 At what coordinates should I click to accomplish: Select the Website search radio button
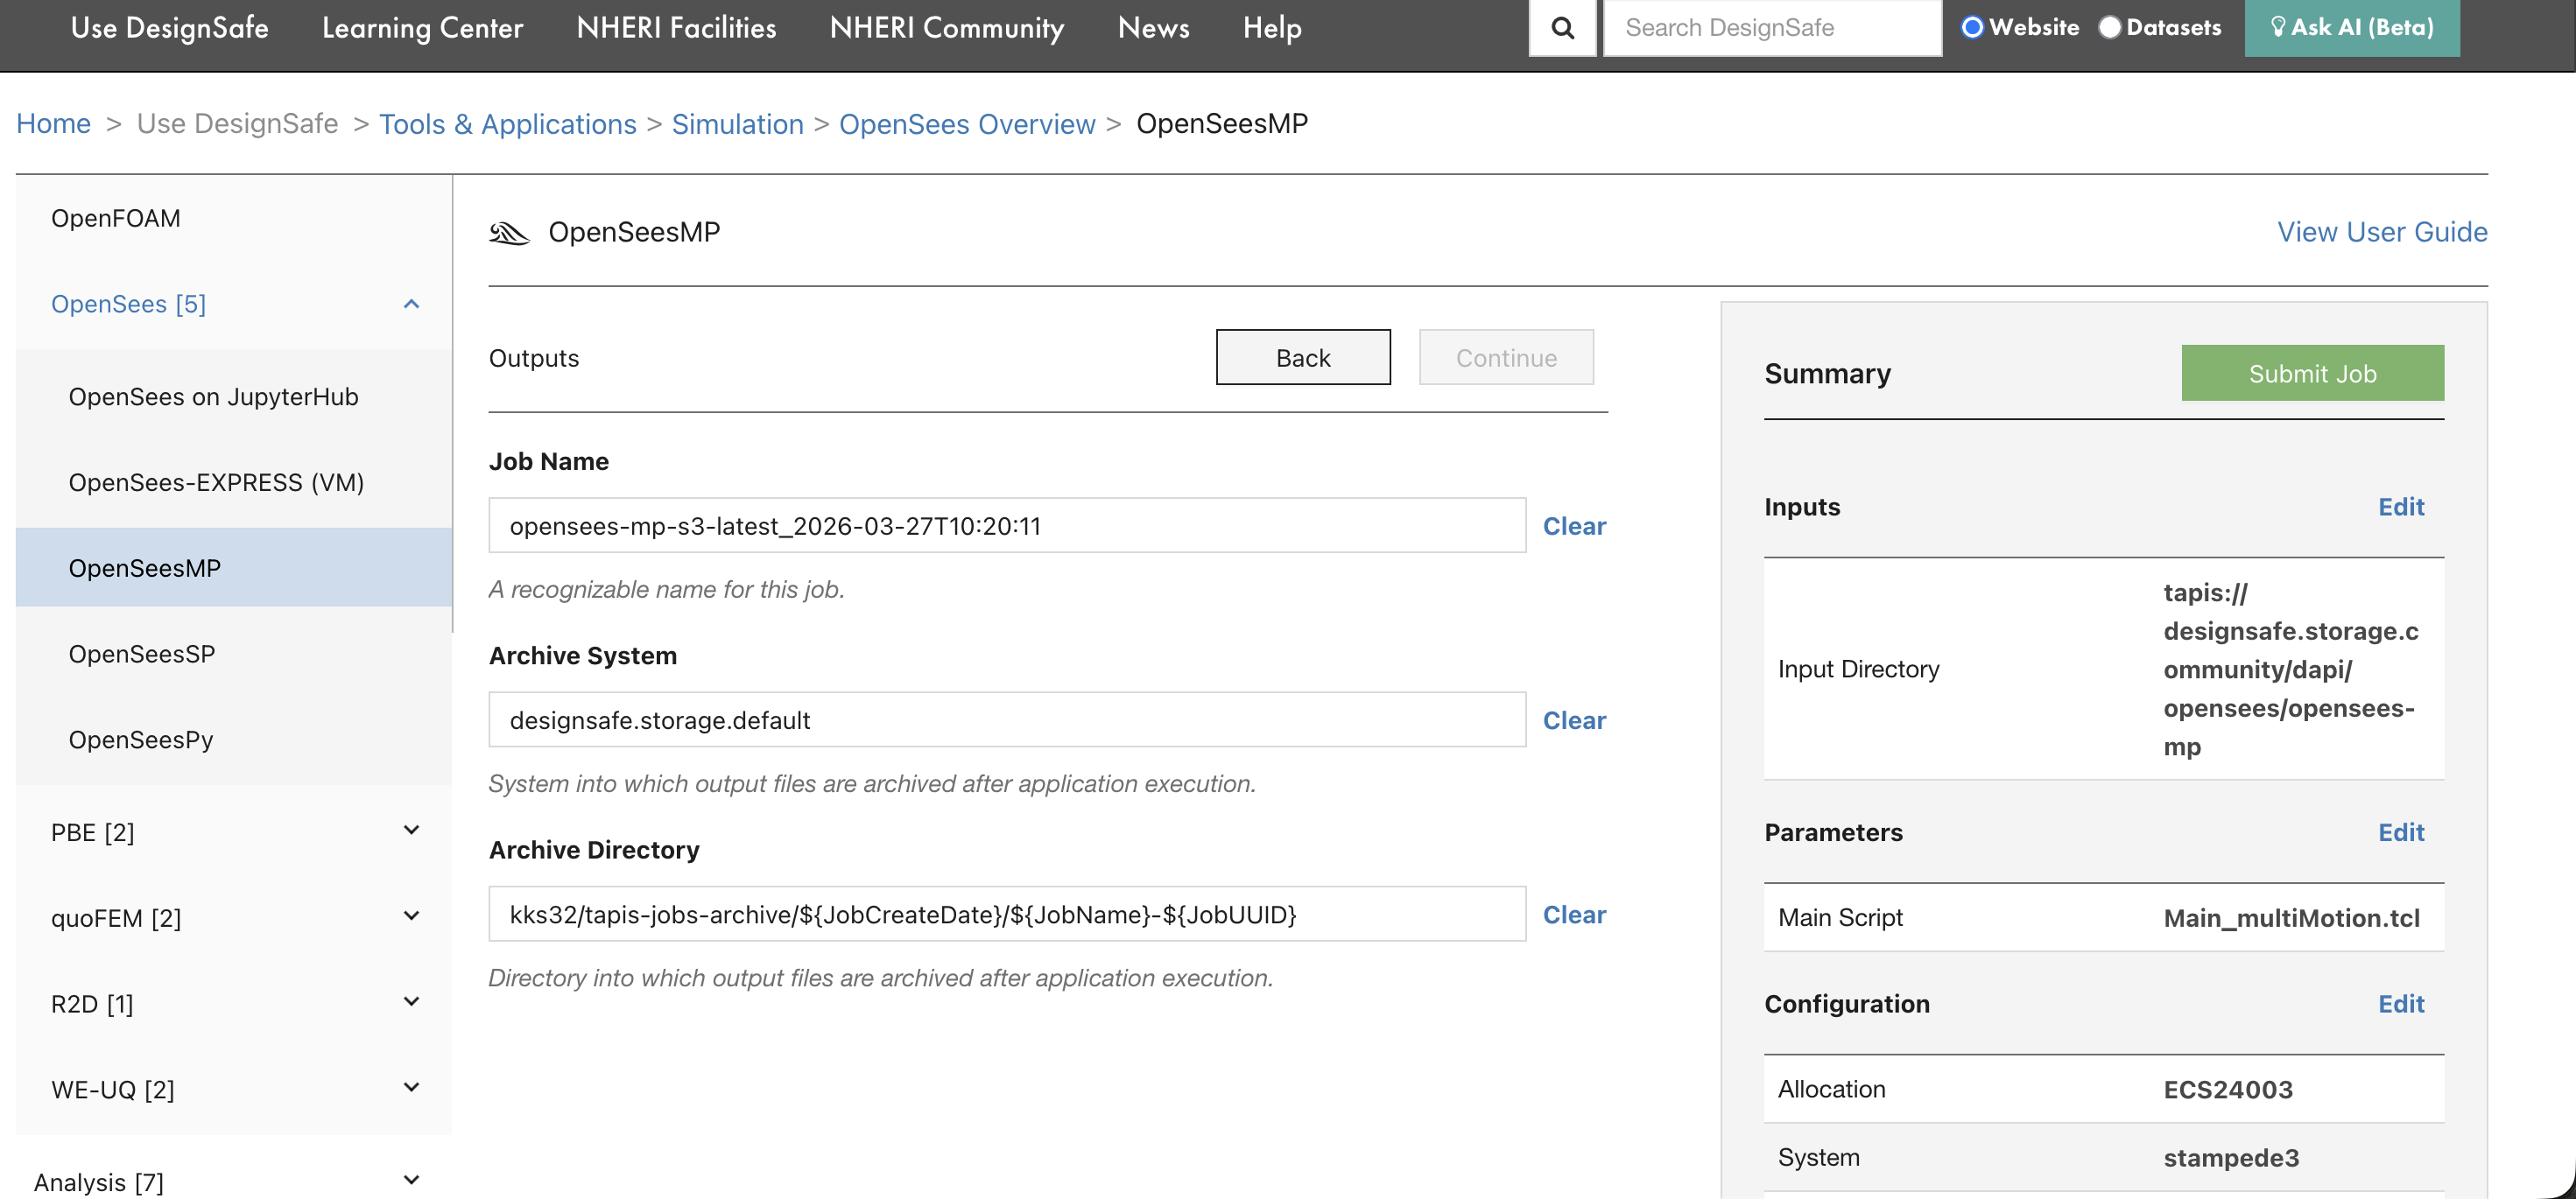(1972, 28)
